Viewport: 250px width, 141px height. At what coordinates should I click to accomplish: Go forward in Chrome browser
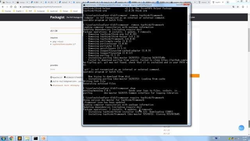click(x=7, y=7)
